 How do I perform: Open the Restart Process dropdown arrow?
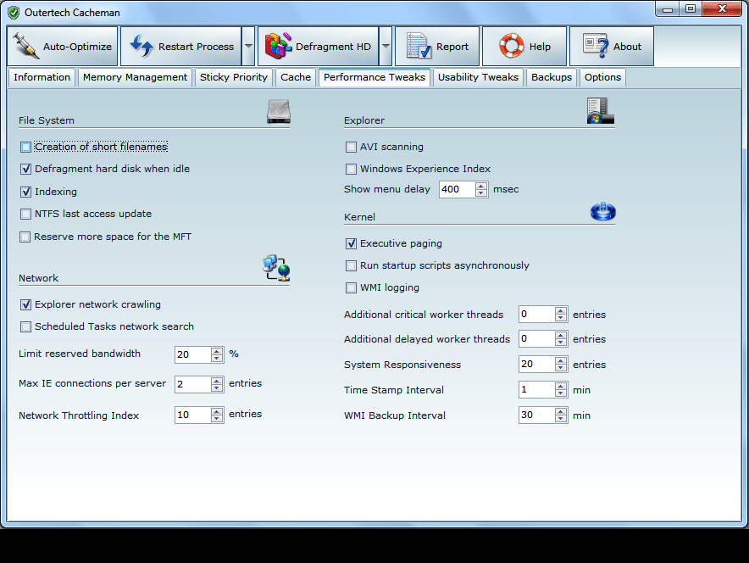tap(248, 47)
